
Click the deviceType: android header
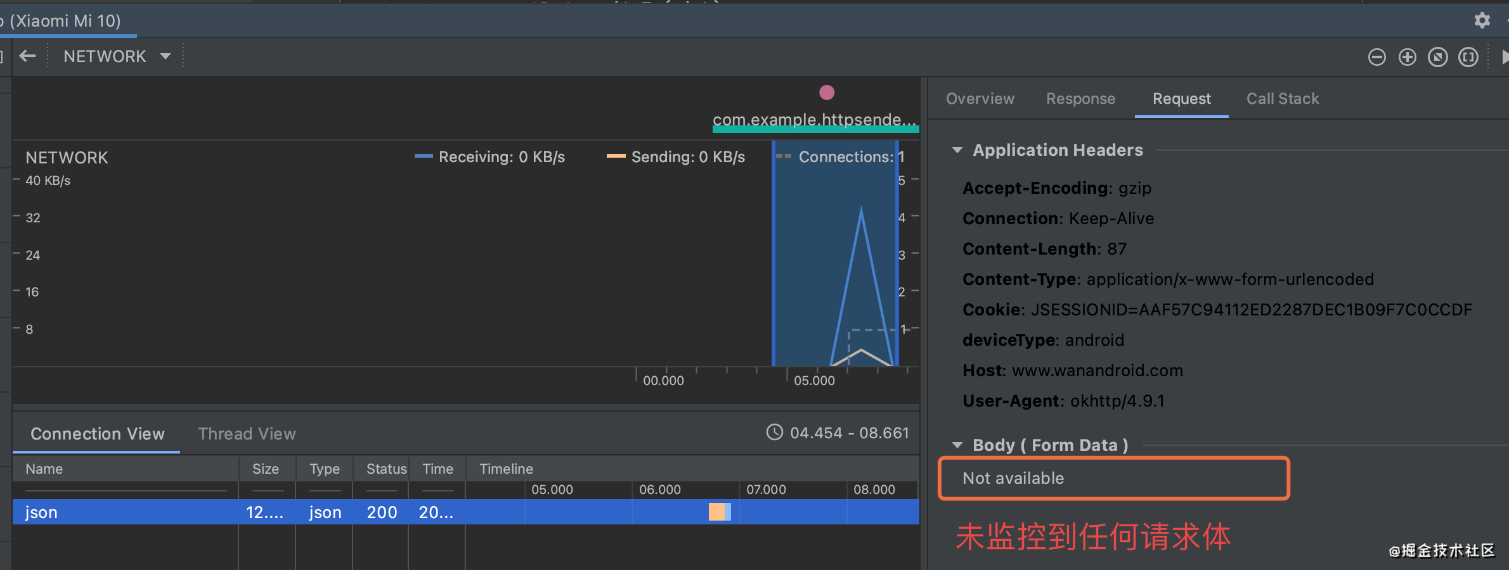click(x=1043, y=340)
